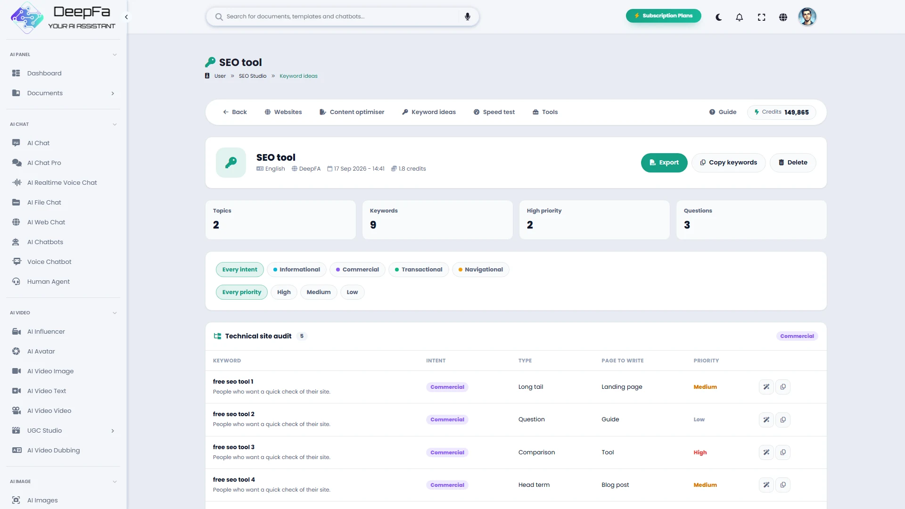Click magic wand icon for free seo tool 1
The height and width of the screenshot is (509, 905).
click(766, 387)
